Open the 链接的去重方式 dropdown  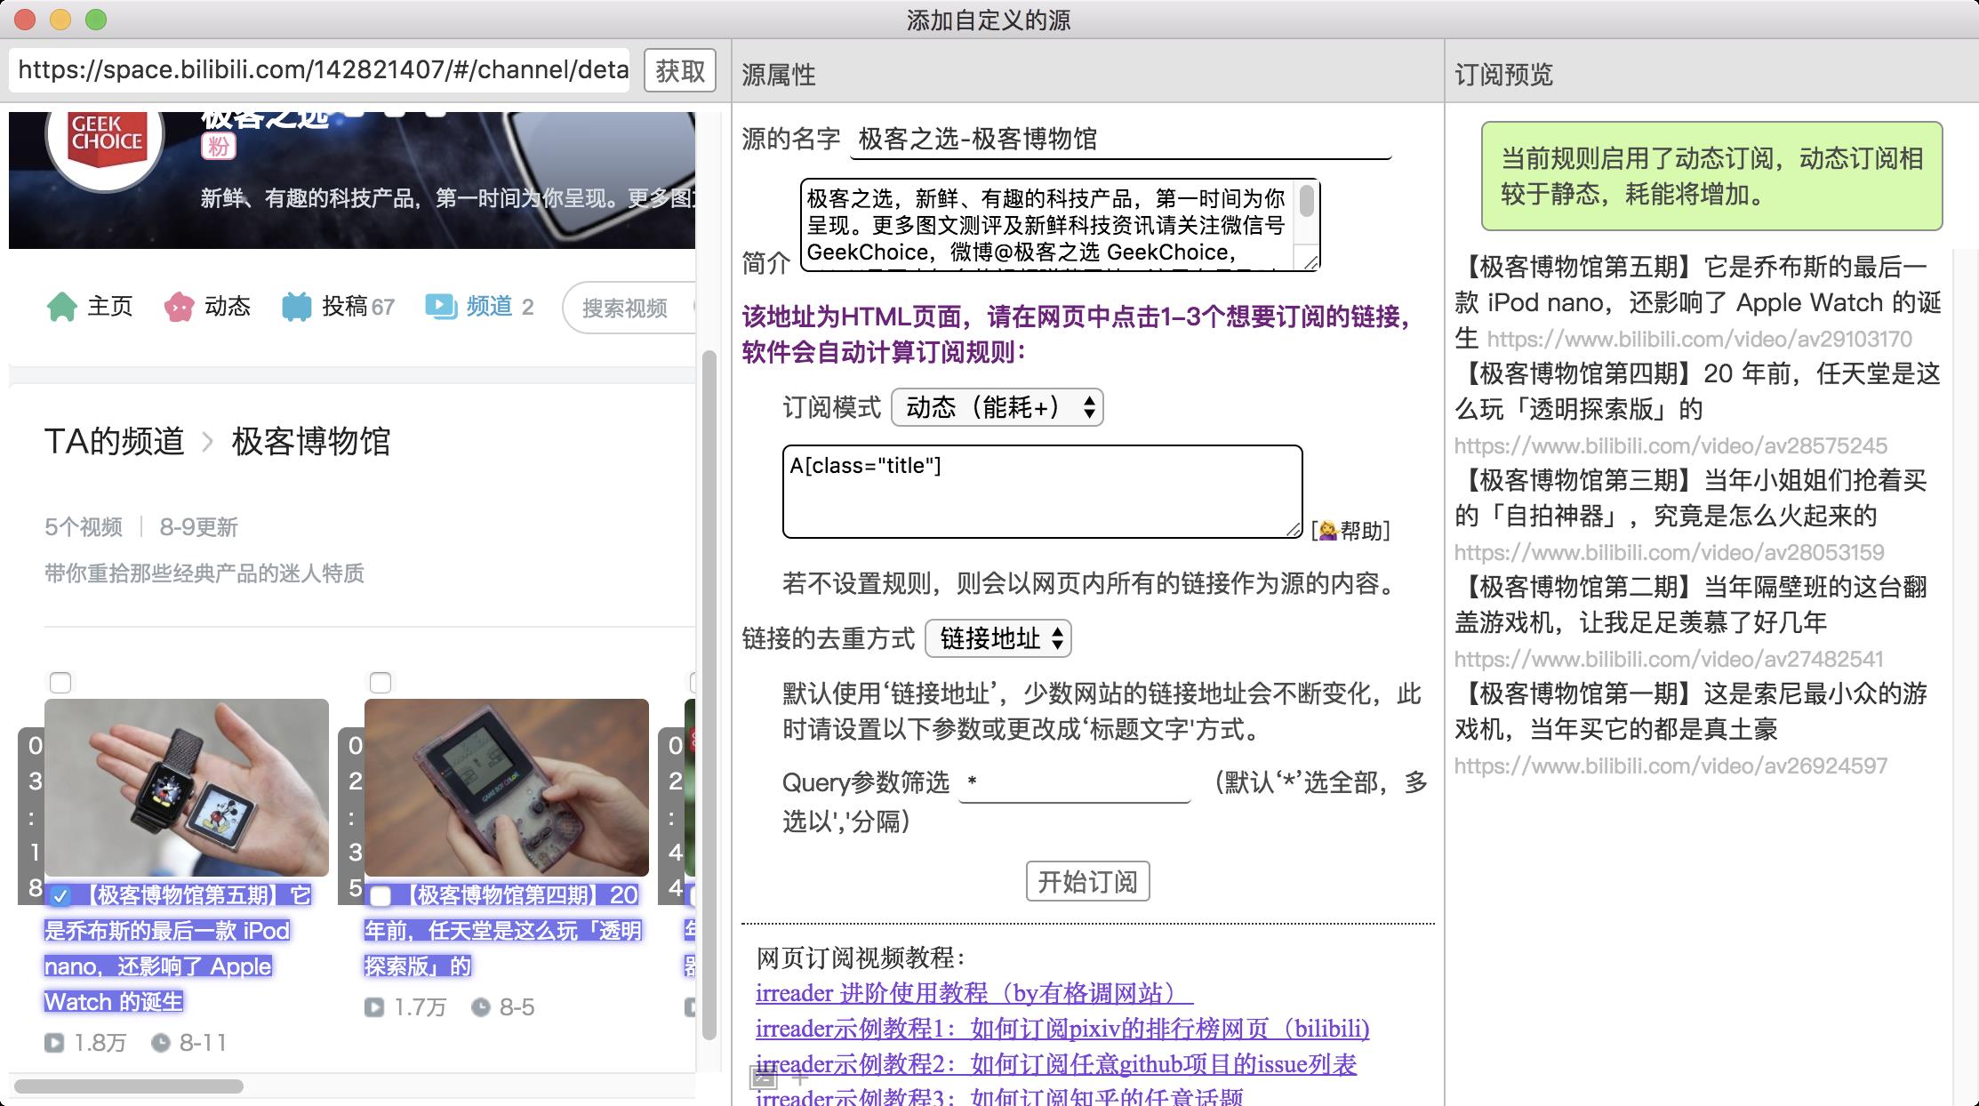[998, 638]
